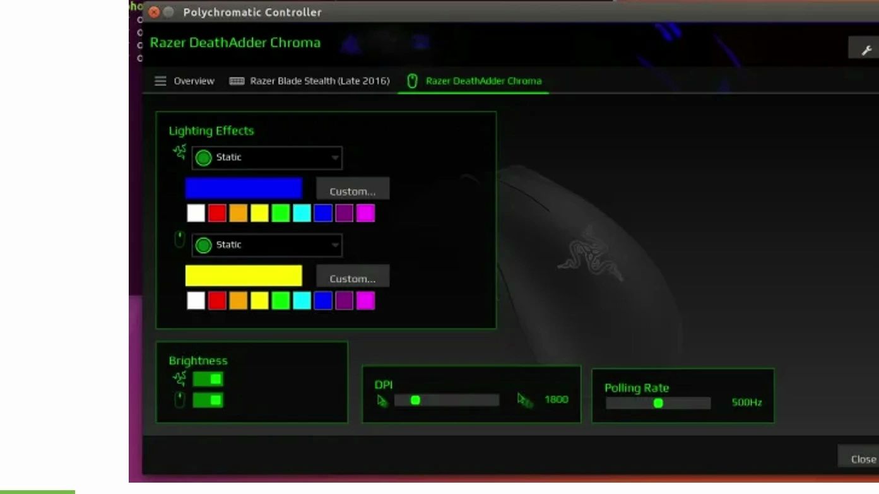Click the Lighting Effects heading

pos(211,131)
